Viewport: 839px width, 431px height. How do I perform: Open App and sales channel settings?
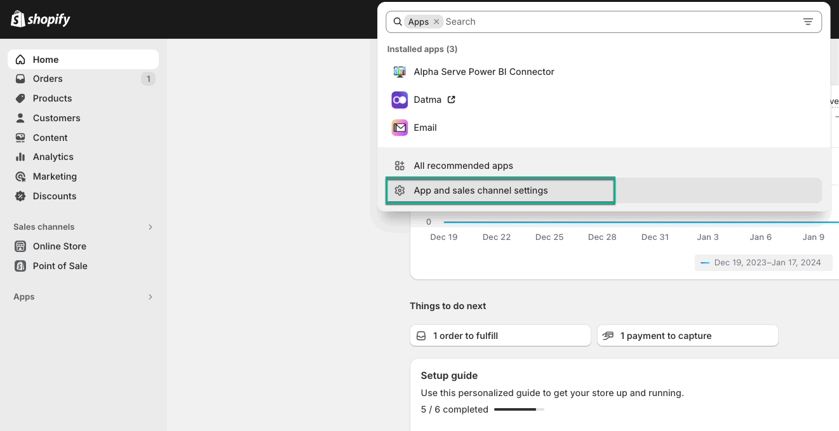[x=480, y=190]
